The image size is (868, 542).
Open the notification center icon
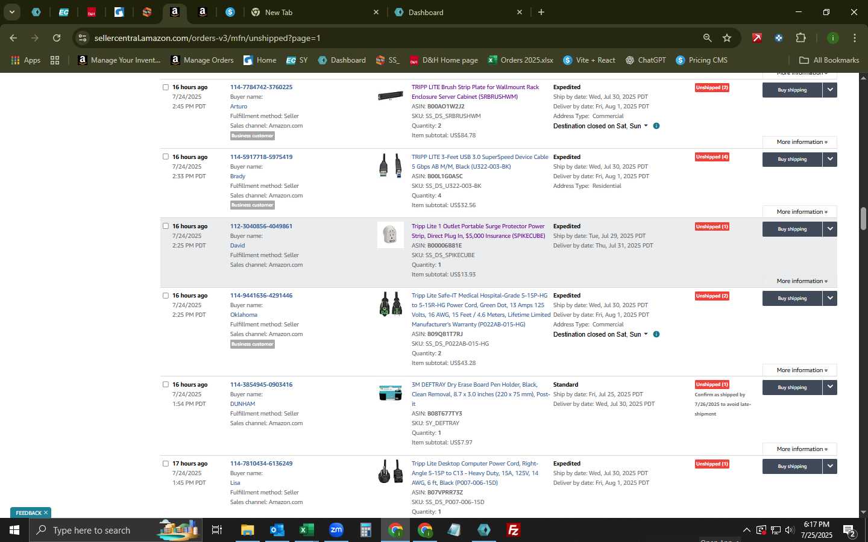(x=849, y=531)
